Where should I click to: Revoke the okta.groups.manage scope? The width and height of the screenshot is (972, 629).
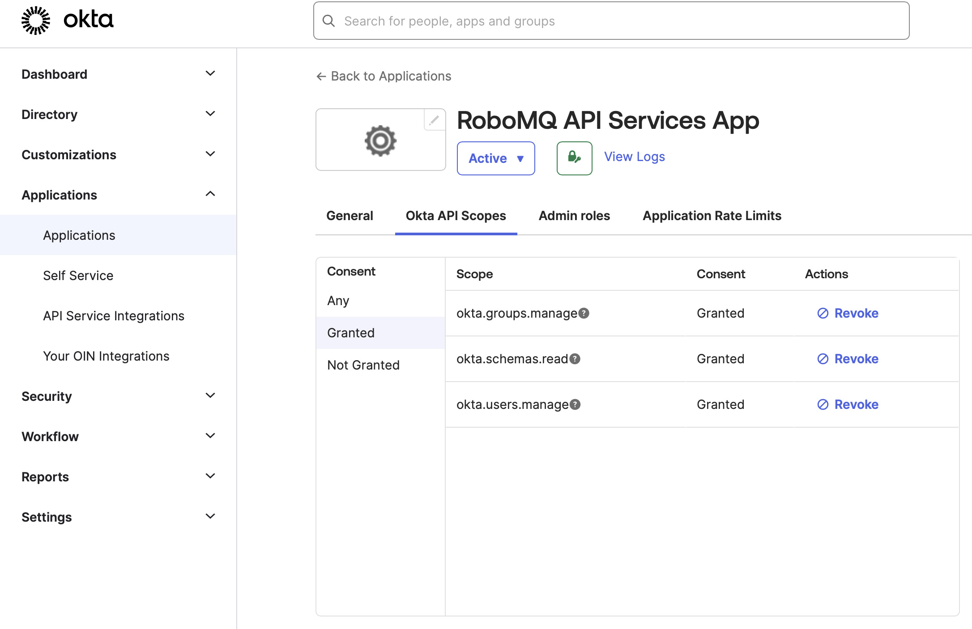[848, 313]
